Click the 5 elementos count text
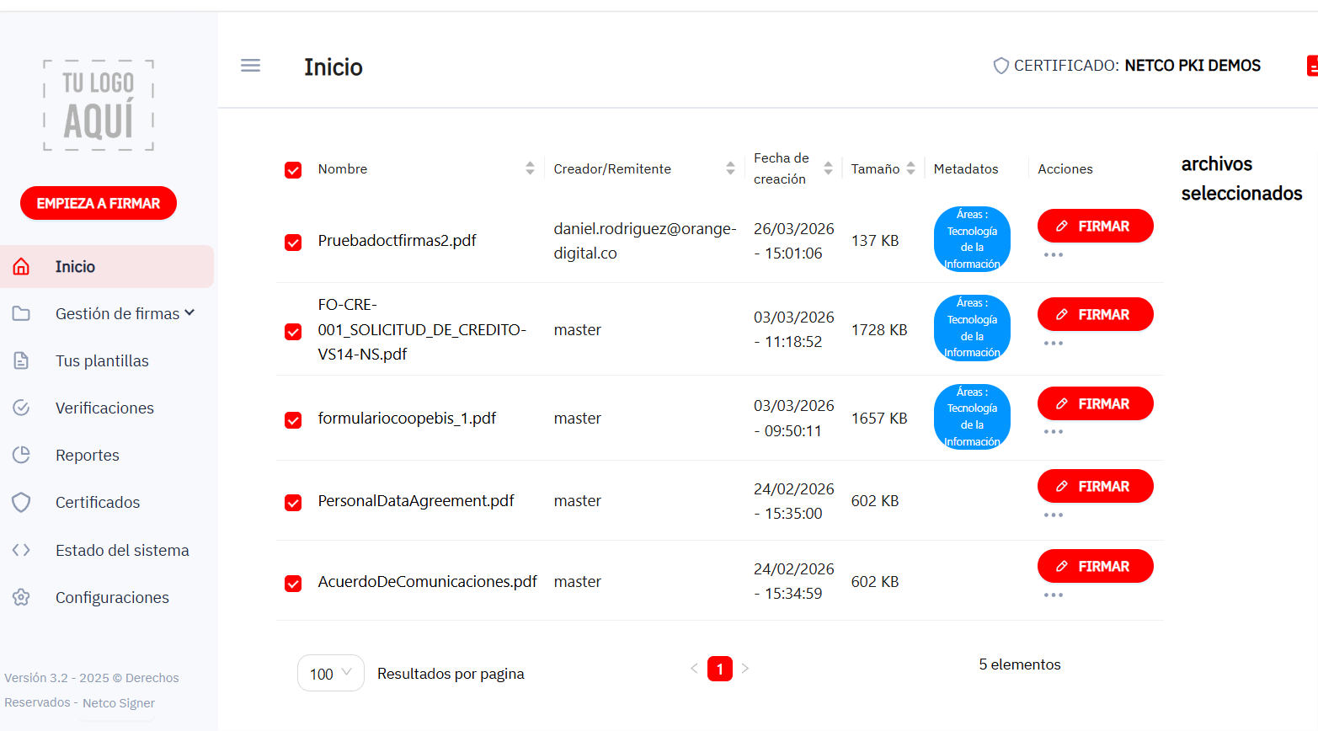 tap(1020, 664)
